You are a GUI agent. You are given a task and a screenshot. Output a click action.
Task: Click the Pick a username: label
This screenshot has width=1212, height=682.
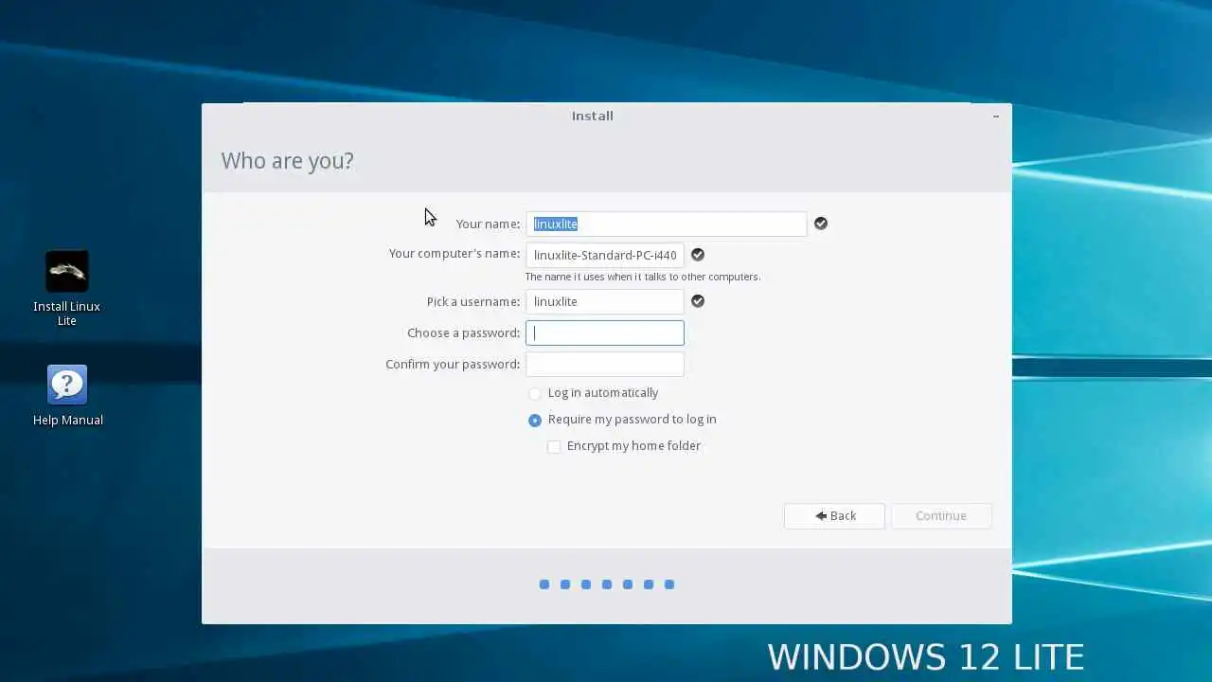pos(473,301)
